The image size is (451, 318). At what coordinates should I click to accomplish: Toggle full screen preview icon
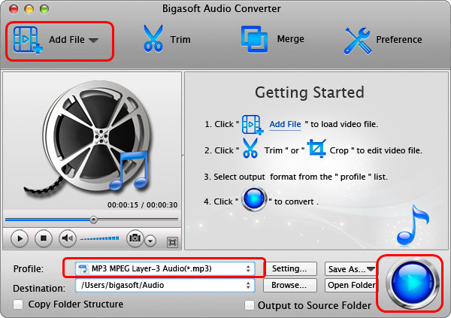[172, 242]
